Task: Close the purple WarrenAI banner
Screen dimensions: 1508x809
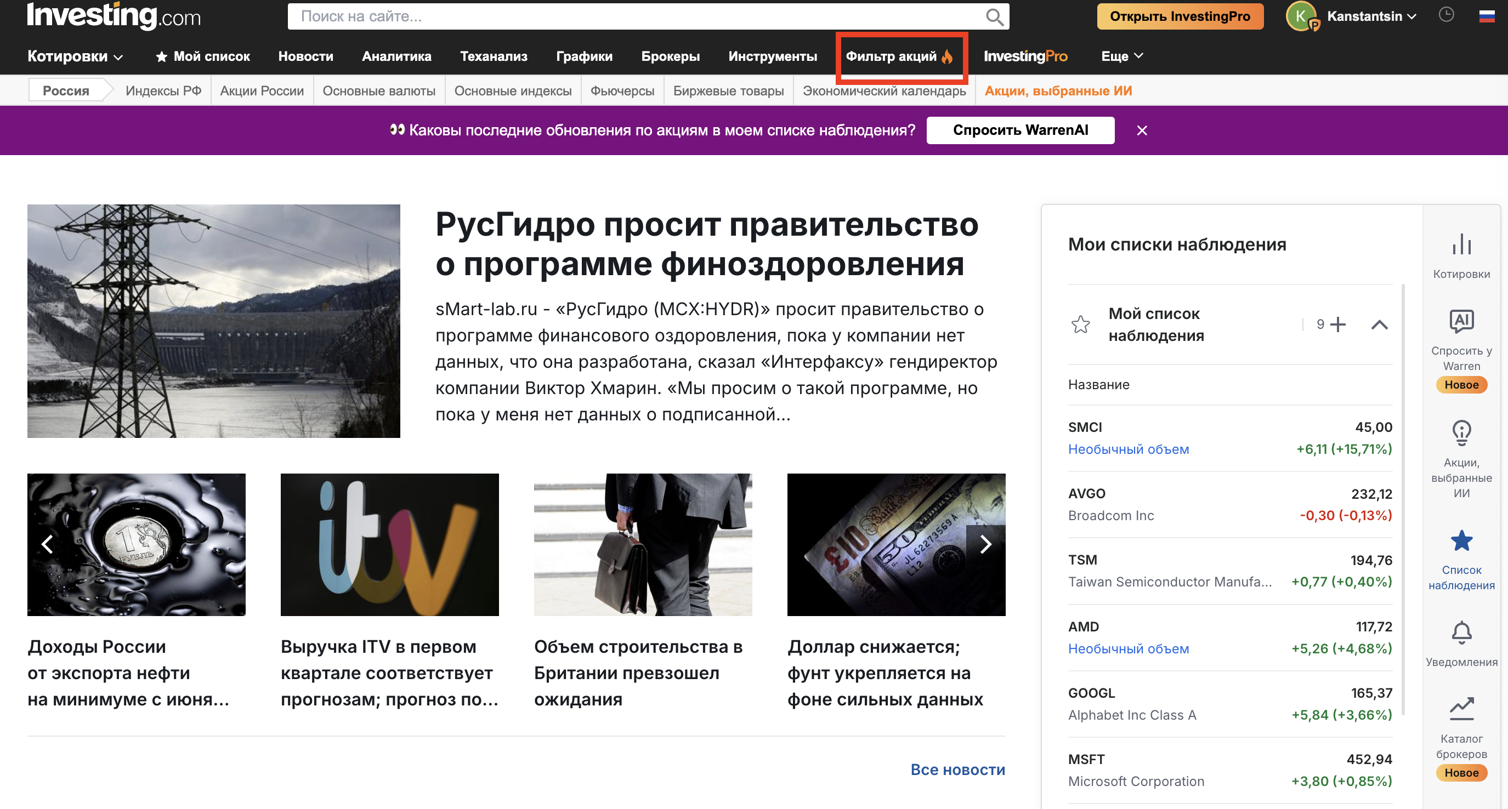Action: click(x=1142, y=130)
